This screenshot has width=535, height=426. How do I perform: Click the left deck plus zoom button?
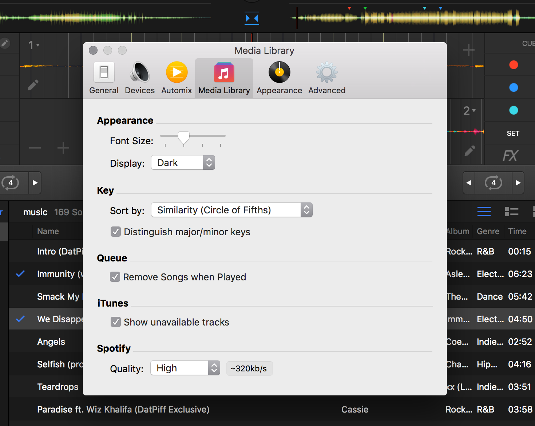click(63, 148)
